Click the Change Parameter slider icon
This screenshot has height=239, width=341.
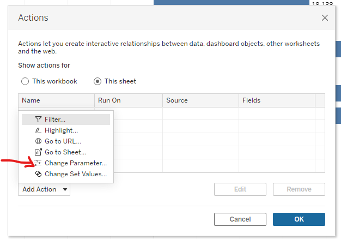(x=38, y=163)
